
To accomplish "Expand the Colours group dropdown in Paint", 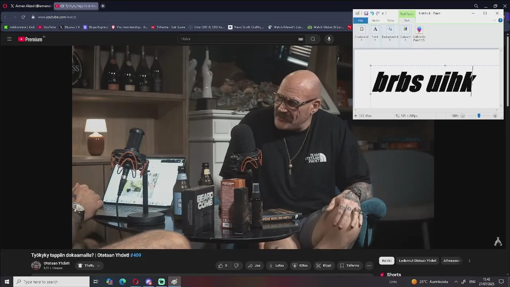I will [405, 33].
